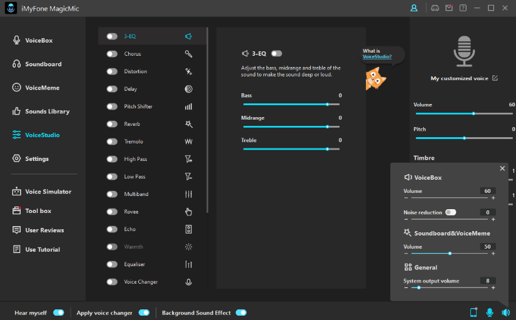Enable Noise reduction toggle in volume popup
This screenshot has width=516, height=320.
(450, 212)
